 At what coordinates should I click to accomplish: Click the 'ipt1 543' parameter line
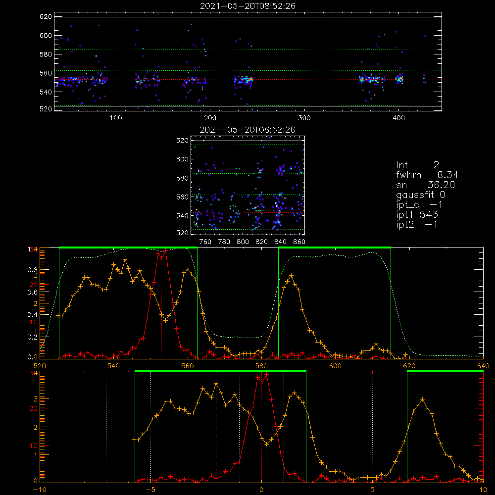(x=417, y=215)
